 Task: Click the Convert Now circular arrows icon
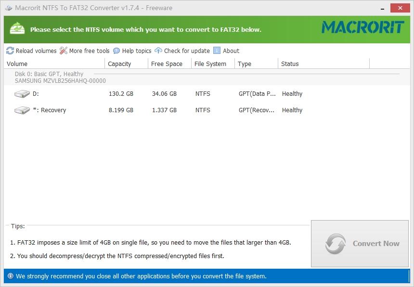pos(336,244)
